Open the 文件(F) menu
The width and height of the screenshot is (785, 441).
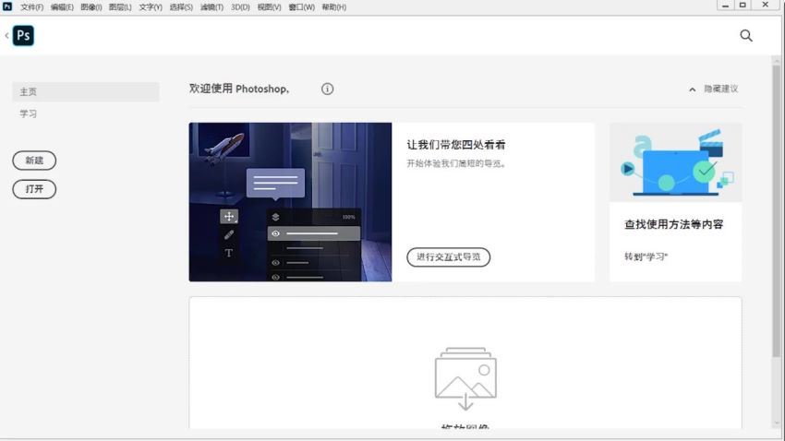(x=31, y=7)
